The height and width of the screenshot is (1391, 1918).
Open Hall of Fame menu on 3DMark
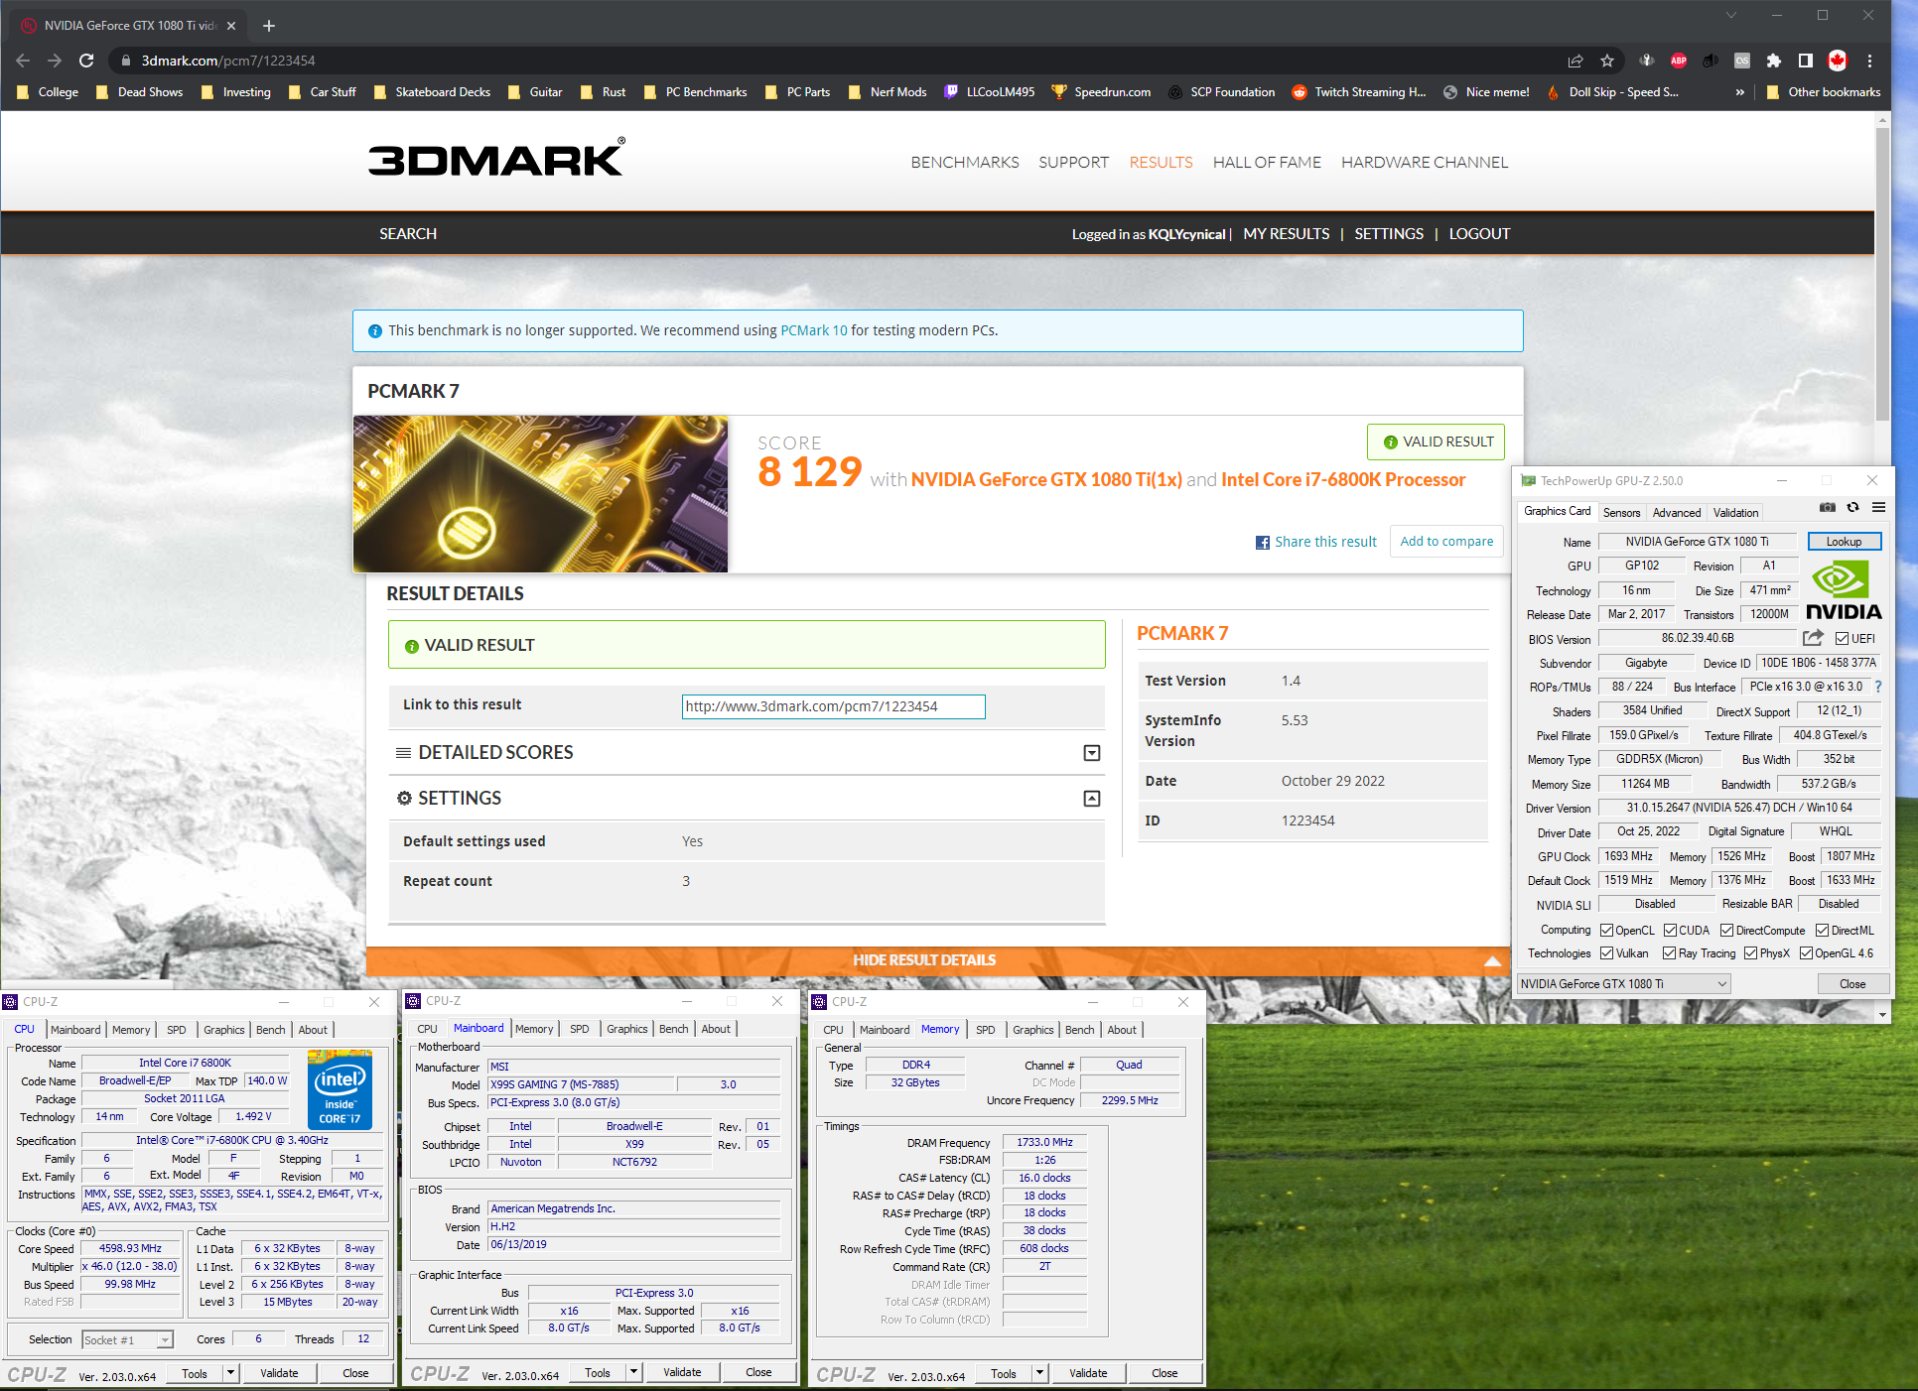click(x=1267, y=163)
